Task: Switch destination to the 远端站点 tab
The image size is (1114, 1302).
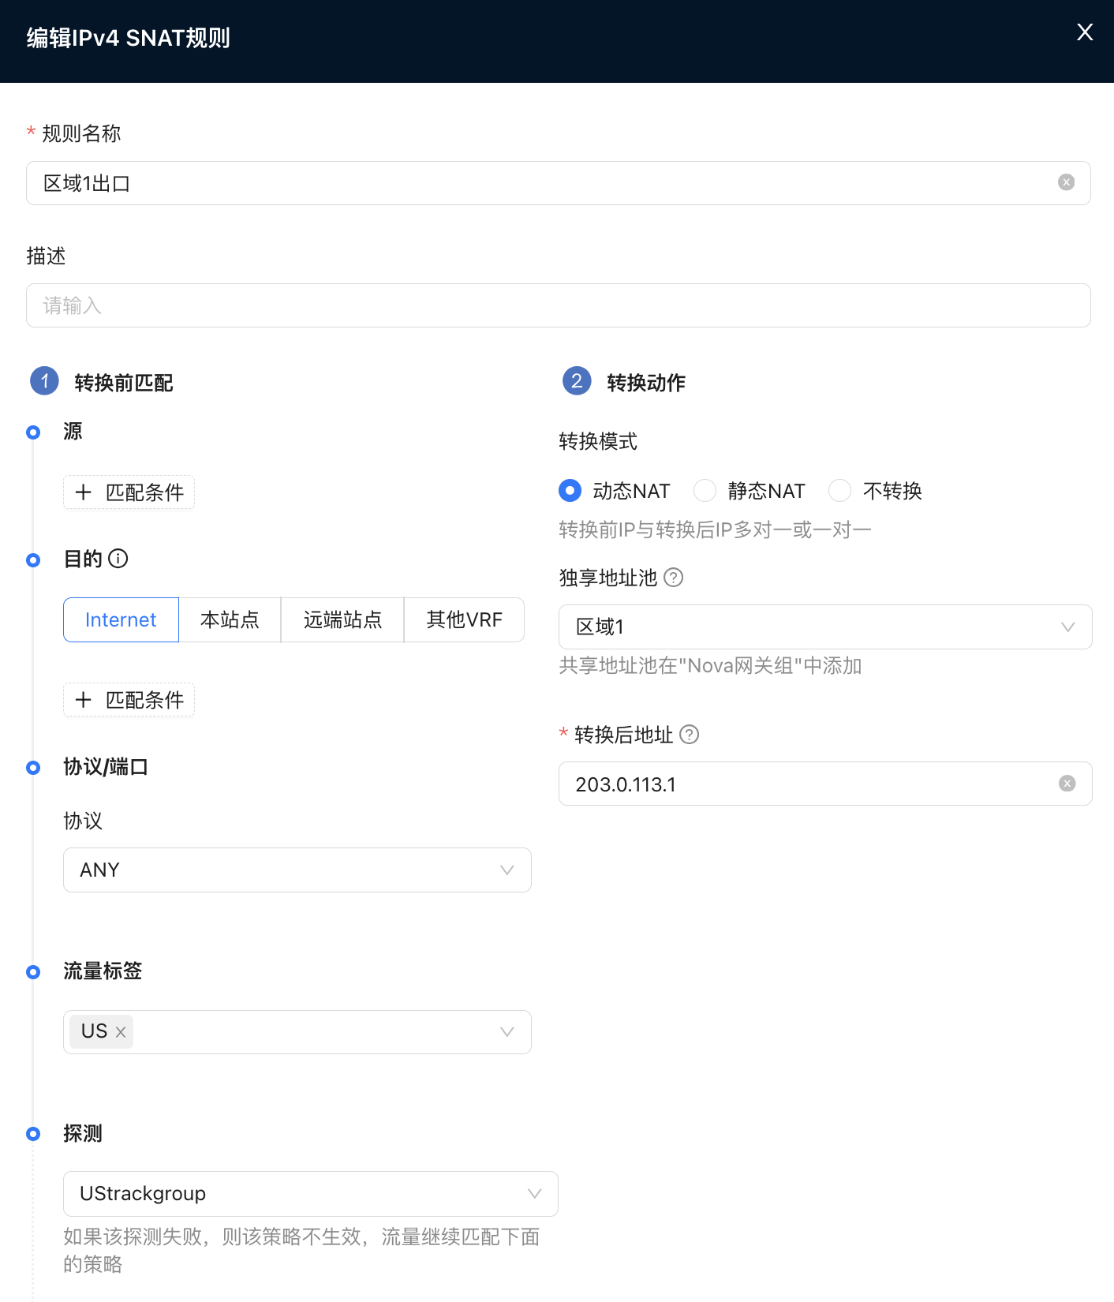Action: 342,620
